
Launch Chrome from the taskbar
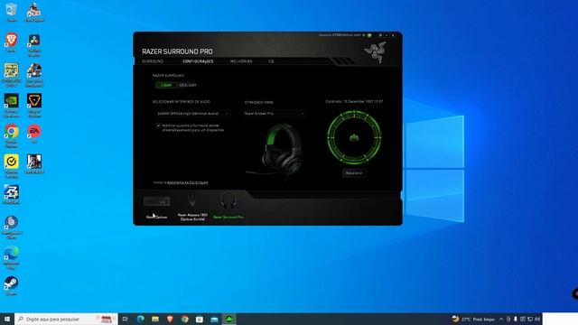point(184,319)
